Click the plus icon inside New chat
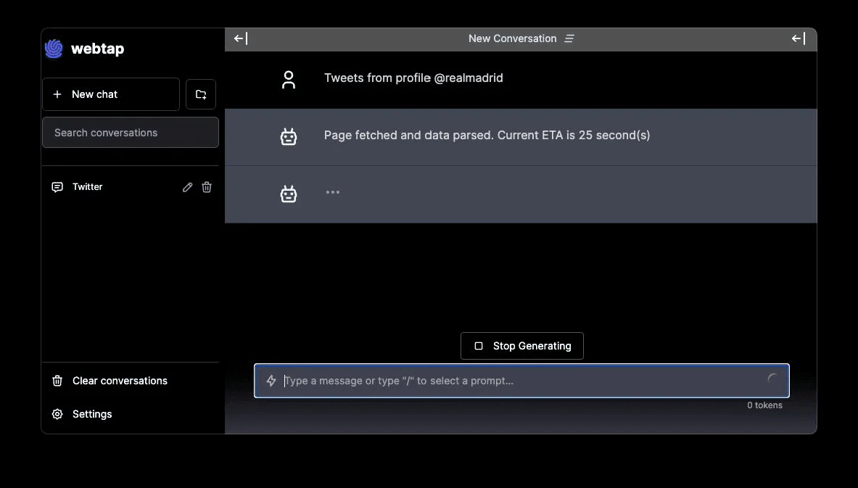The width and height of the screenshot is (858, 488). coord(57,94)
